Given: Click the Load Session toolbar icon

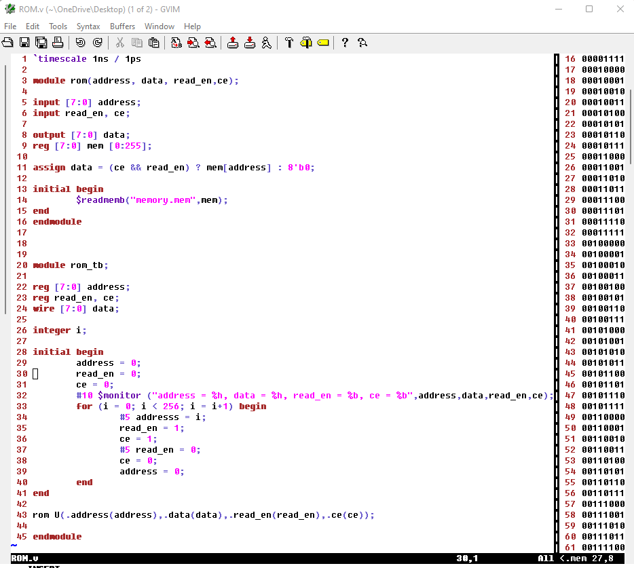Looking at the screenshot, I should pyautogui.click(x=233, y=43).
